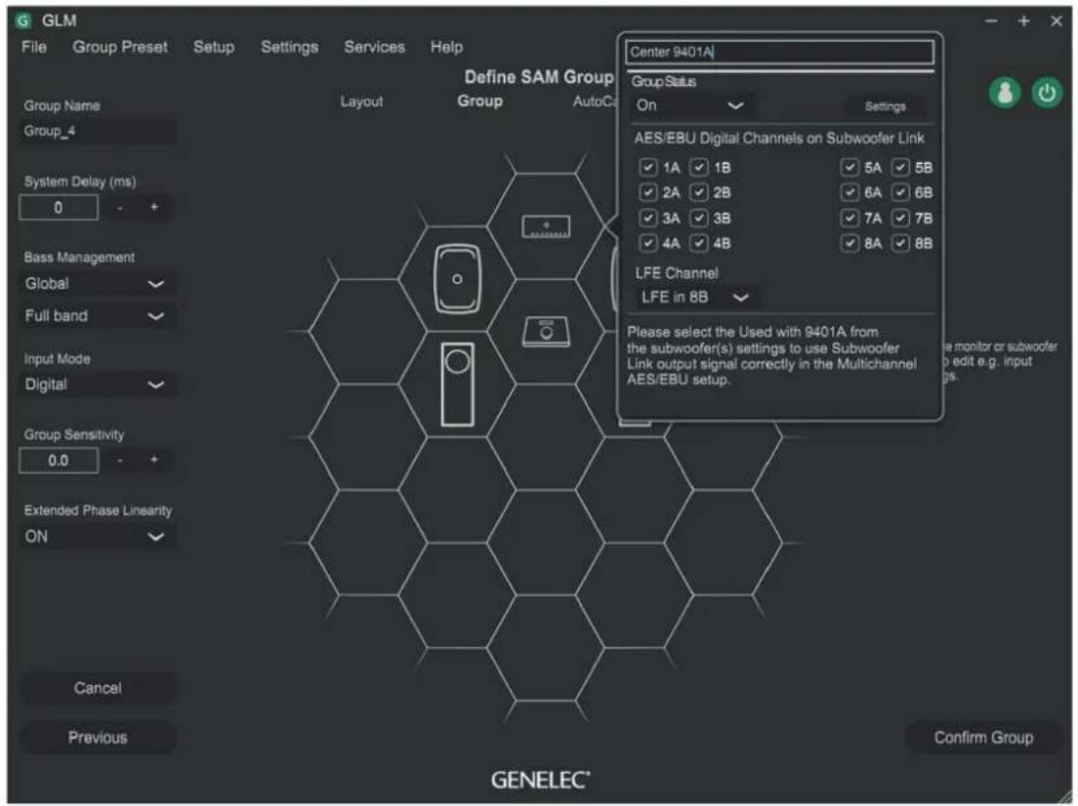Toggle channel 1B checkbox
1078x806 pixels.
tap(699, 167)
